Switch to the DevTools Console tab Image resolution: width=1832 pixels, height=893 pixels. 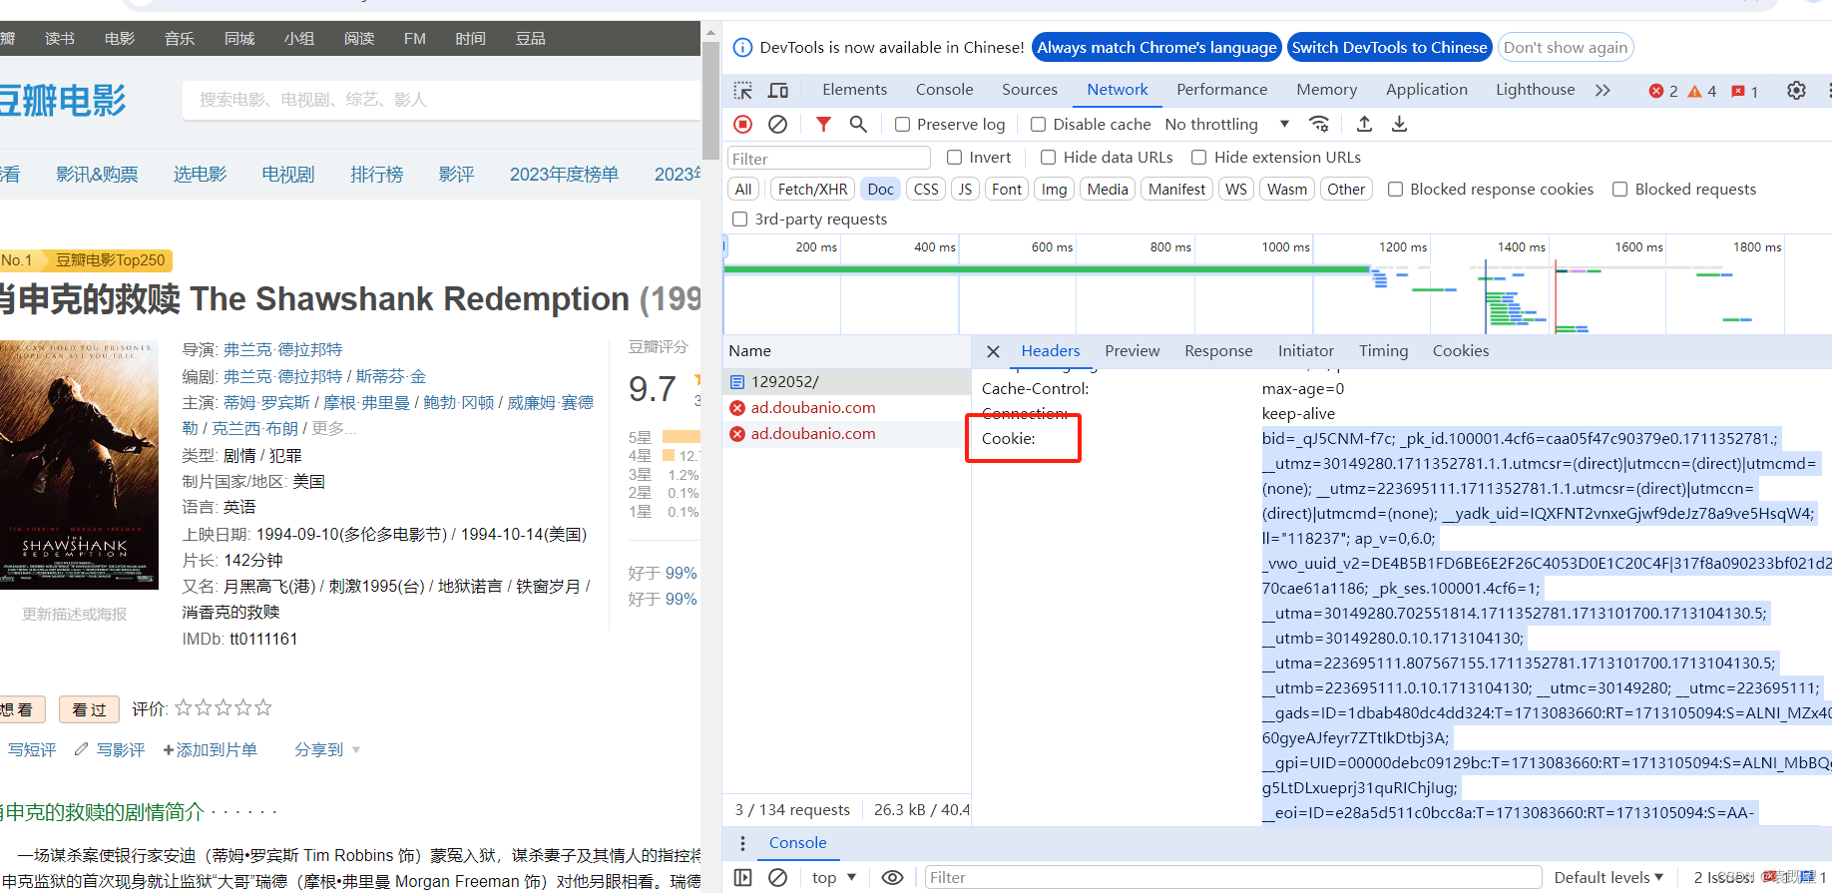[944, 89]
